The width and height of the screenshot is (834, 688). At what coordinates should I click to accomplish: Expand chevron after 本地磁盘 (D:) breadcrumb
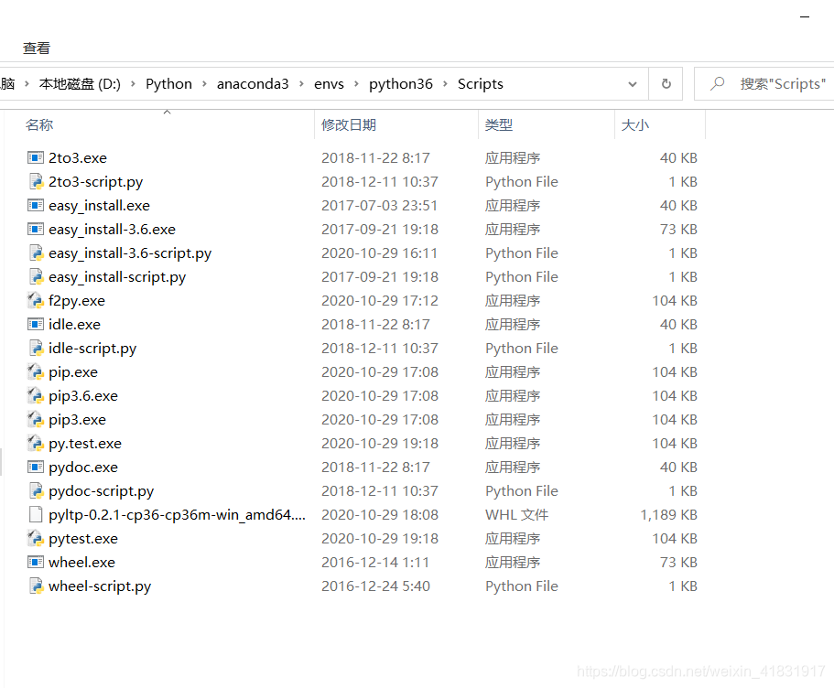coord(133,84)
